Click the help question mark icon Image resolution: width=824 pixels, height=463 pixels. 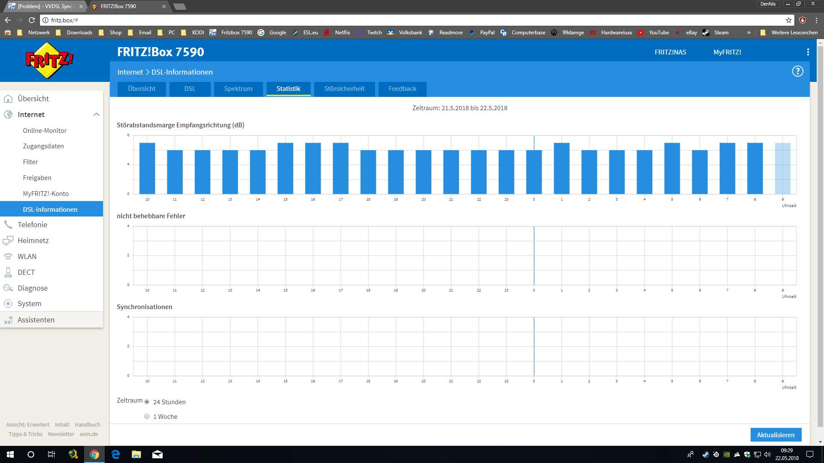click(797, 71)
